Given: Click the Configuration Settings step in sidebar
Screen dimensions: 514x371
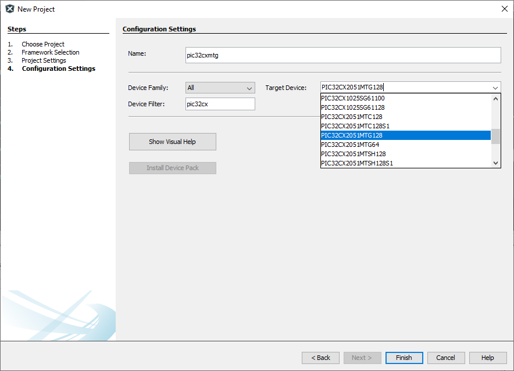Looking at the screenshot, I should (59, 69).
